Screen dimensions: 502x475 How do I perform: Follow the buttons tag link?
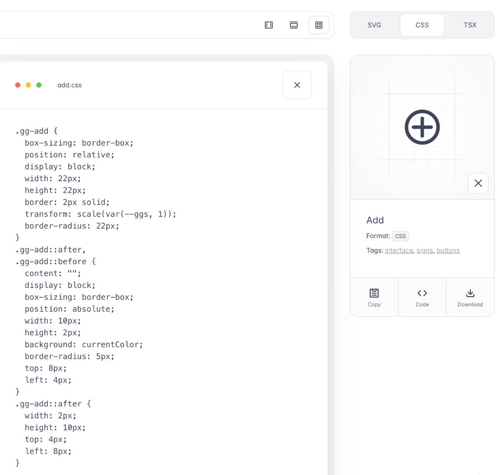[x=448, y=250]
